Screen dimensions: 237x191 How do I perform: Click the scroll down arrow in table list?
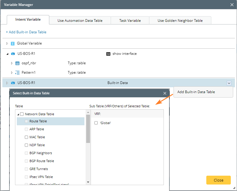[88, 182]
